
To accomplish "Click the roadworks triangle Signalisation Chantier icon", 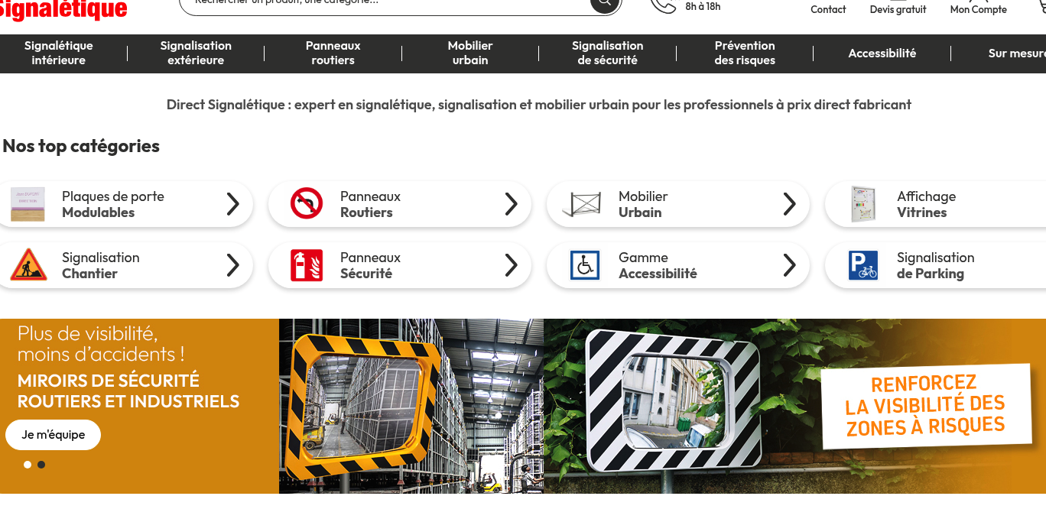I will click(28, 265).
